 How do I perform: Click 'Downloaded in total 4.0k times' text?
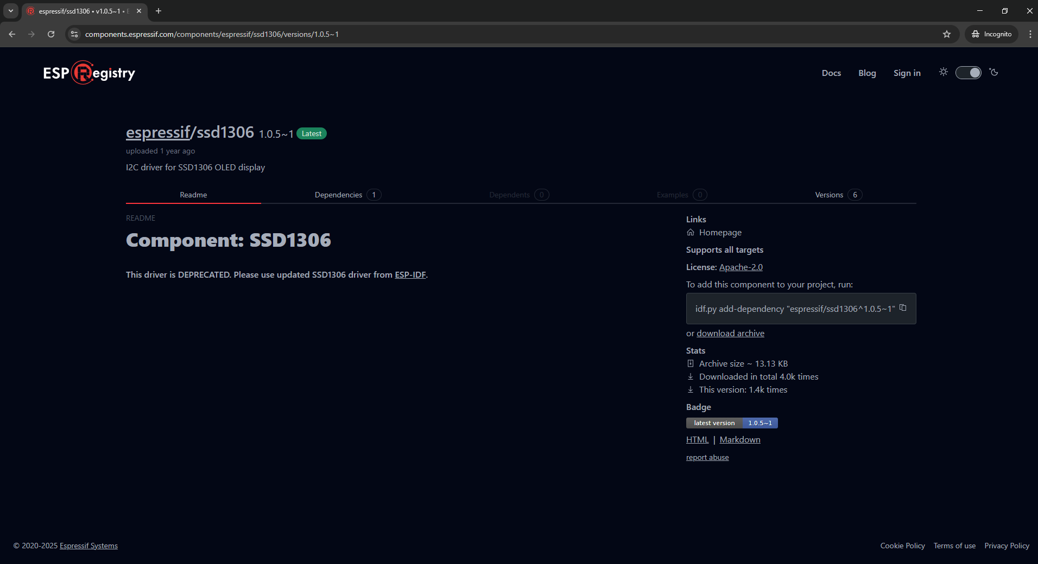(x=758, y=377)
